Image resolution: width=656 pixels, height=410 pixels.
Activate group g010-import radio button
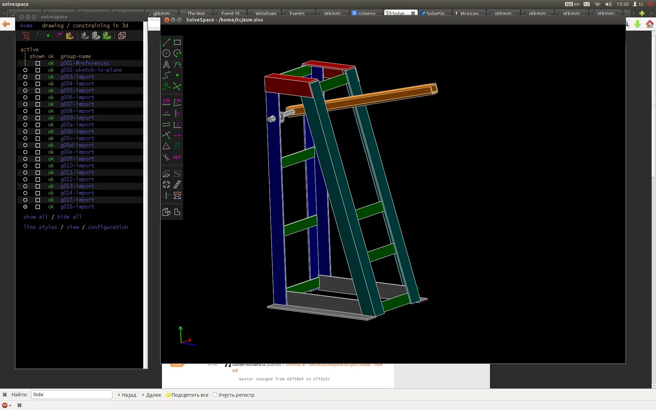[x=25, y=166]
